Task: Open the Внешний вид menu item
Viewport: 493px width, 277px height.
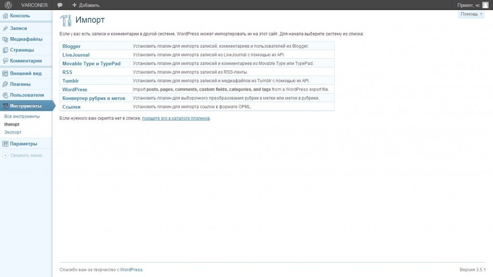Action: coord(26,73)
